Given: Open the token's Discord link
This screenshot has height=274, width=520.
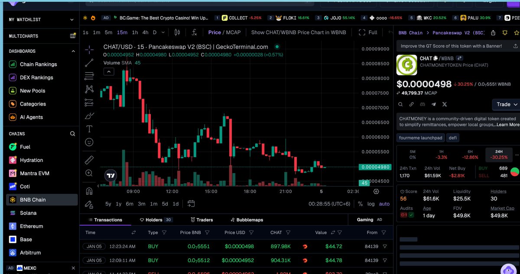Looking at the screenshot, I should pyautogui.click(x=422, y=104).
